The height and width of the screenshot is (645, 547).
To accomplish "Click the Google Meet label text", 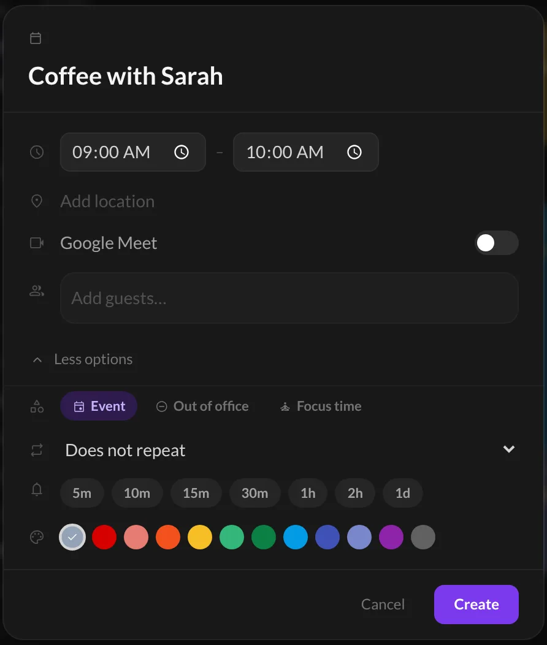I will (109, 243).
